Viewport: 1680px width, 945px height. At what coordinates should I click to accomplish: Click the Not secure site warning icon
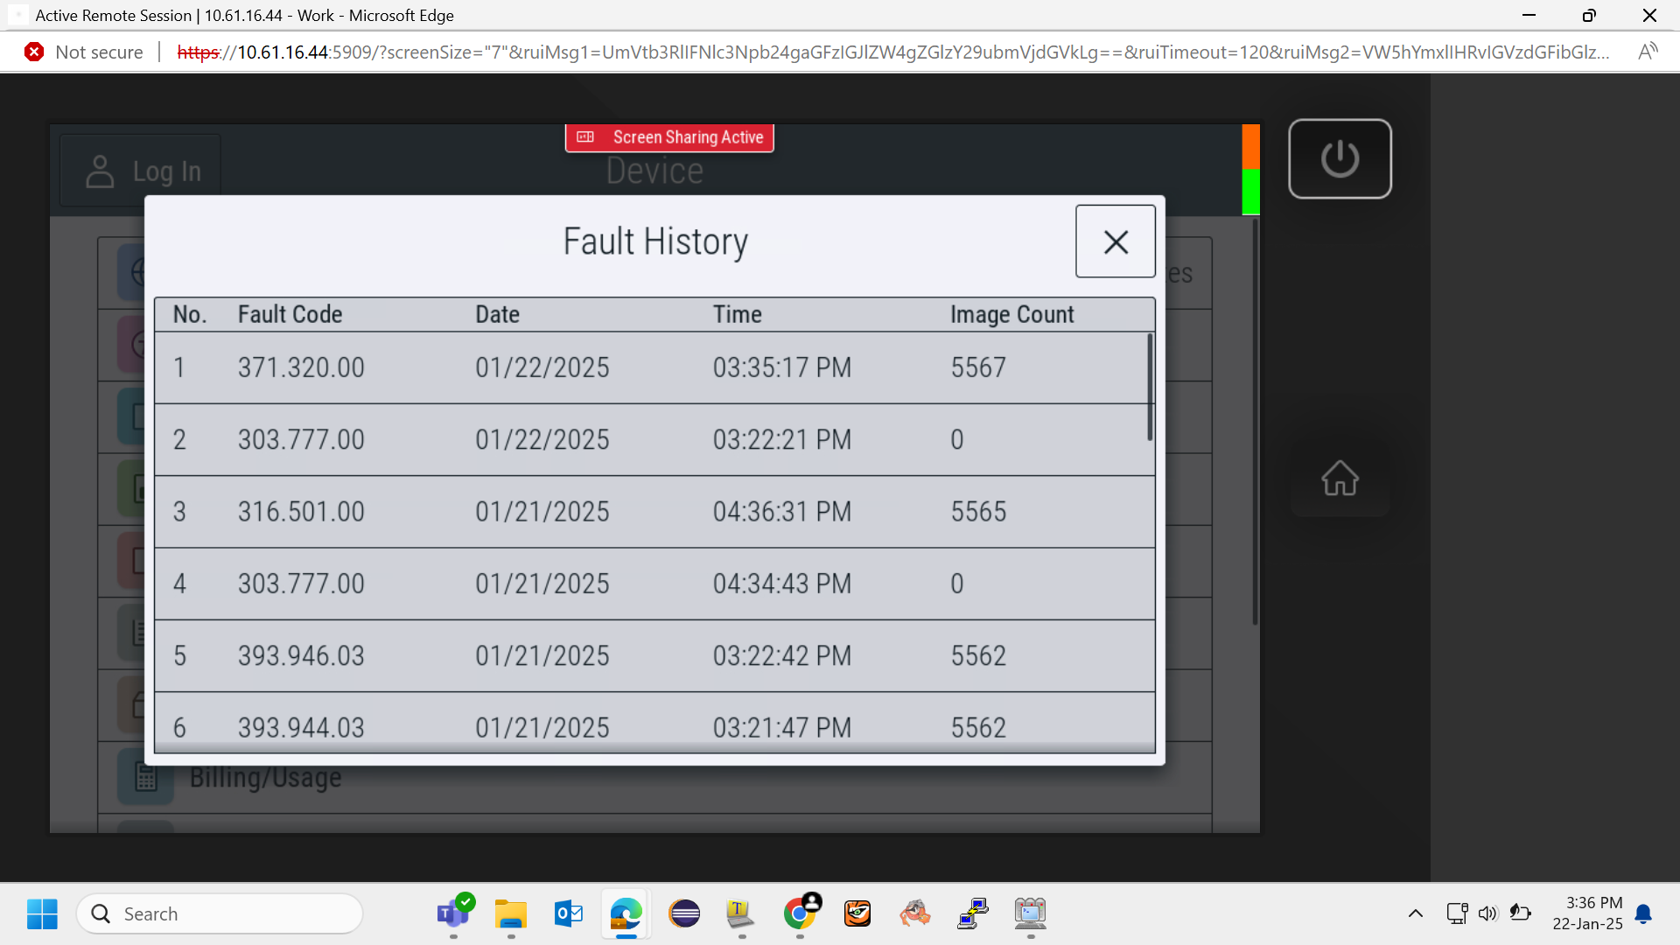pyautogui.click(x=34, y=52)
